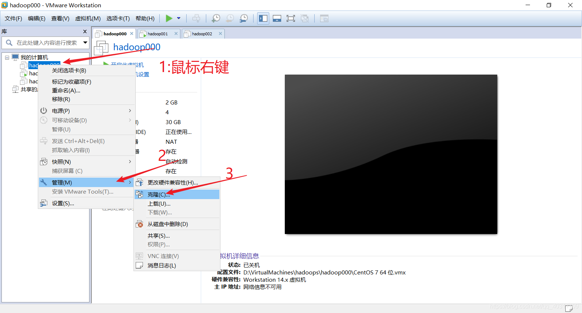Click the wrench icon beside 管理(M)
Screen dimensions: 582x313
point(44,182)
